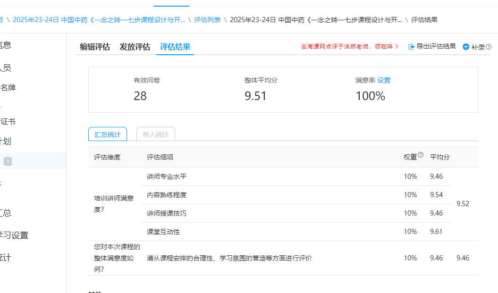
Task: Click the 课堂互动性 evaluation row
Action: point(163,232)
